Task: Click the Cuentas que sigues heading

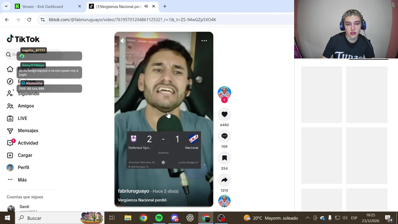Action: (25, 197)
